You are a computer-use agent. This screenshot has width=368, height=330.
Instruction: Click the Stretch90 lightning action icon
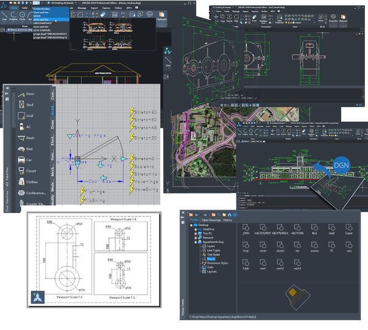pos(131,113)
